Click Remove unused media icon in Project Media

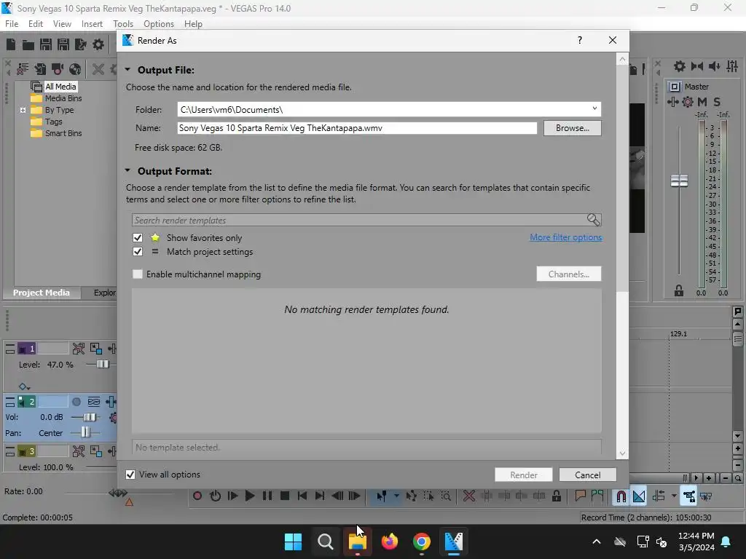pyautogui.click(x=23, y=69)
